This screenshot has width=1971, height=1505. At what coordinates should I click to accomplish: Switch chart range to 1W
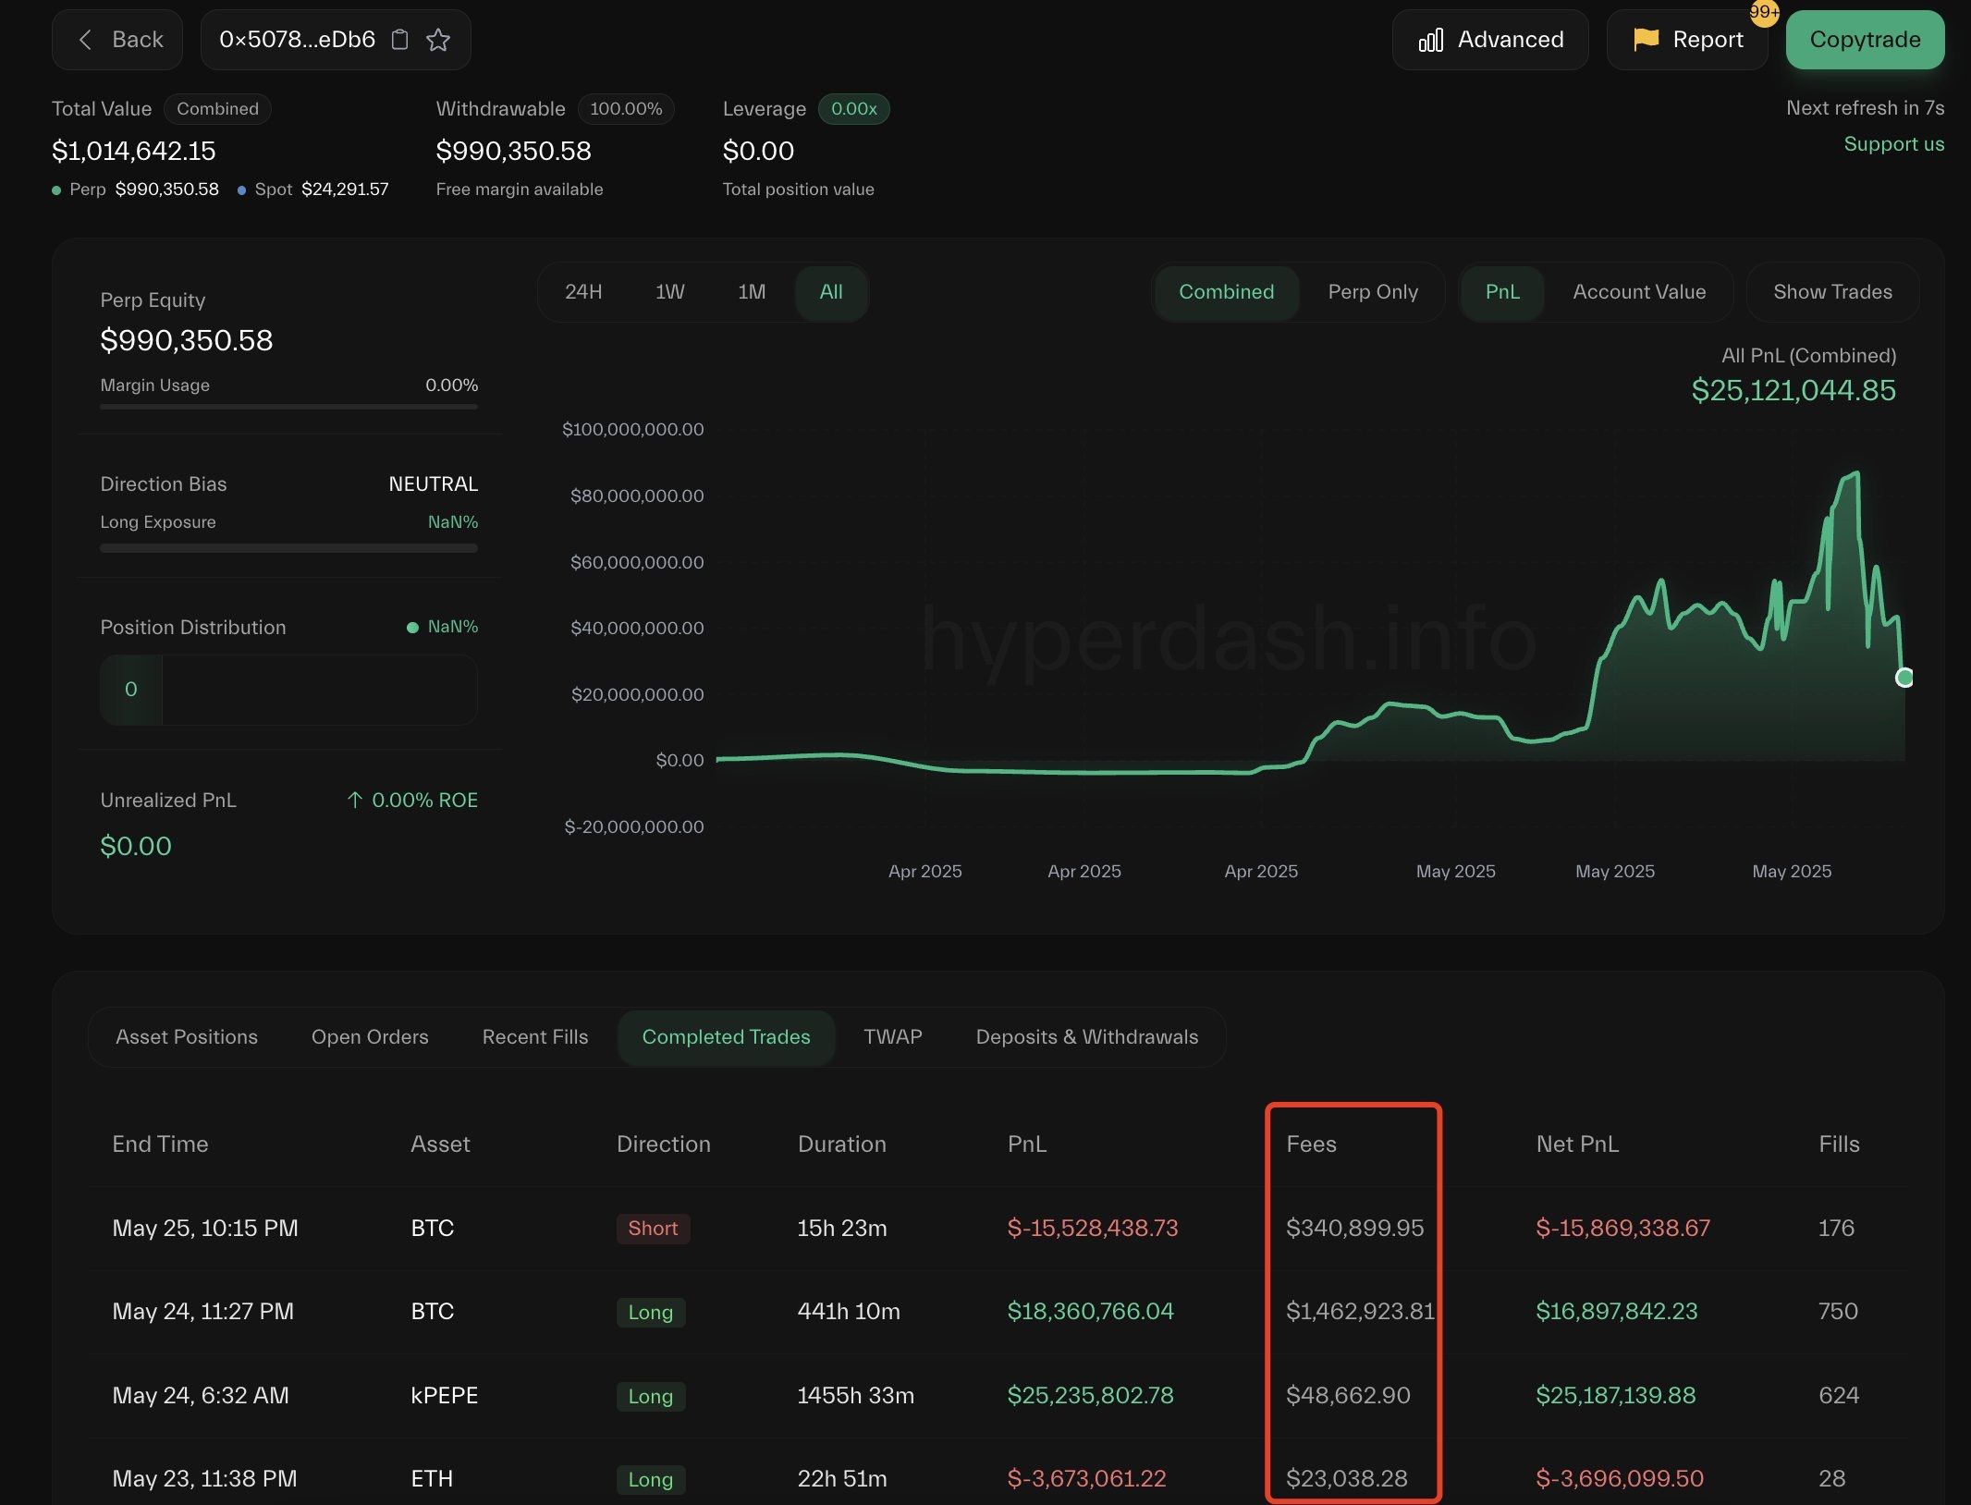(669, 292)
